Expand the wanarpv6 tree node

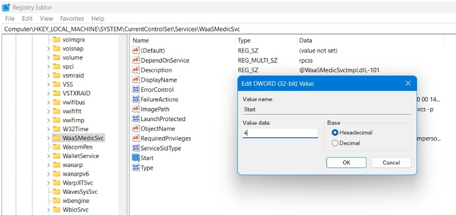[48, 174]
